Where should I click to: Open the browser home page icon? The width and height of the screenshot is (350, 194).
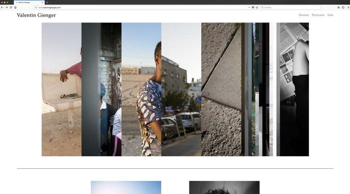(15, 7)
